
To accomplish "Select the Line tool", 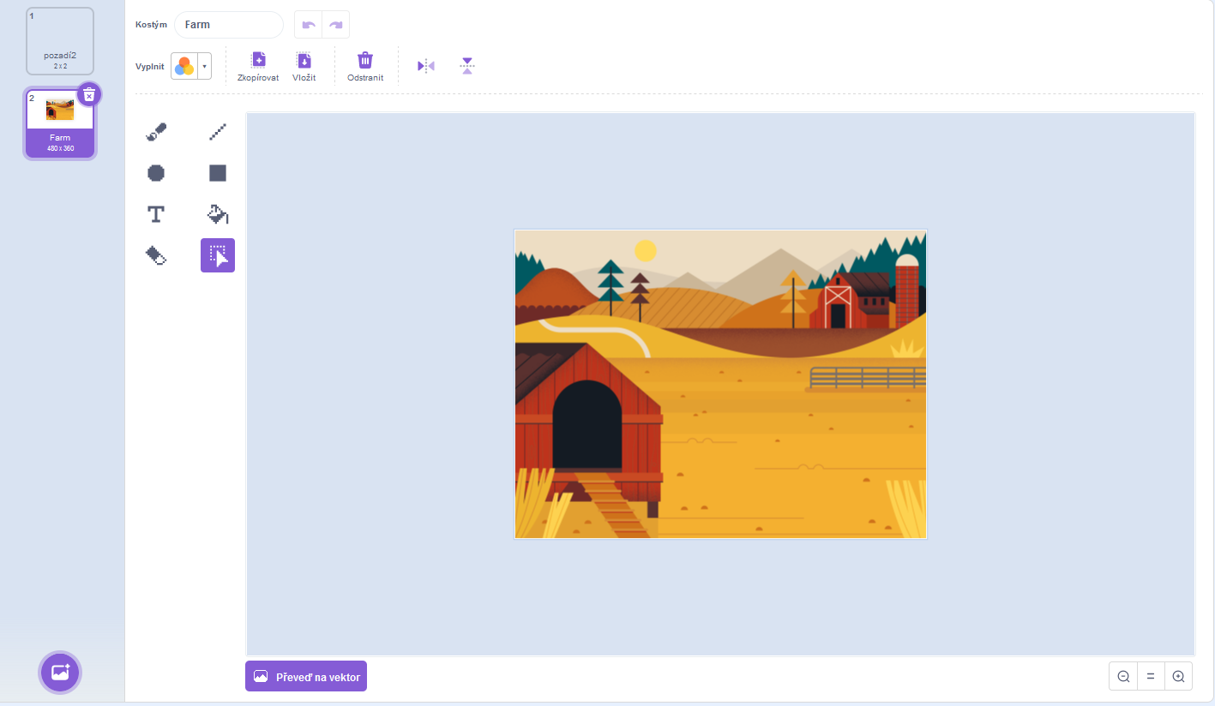I will (x=218, y=132).
